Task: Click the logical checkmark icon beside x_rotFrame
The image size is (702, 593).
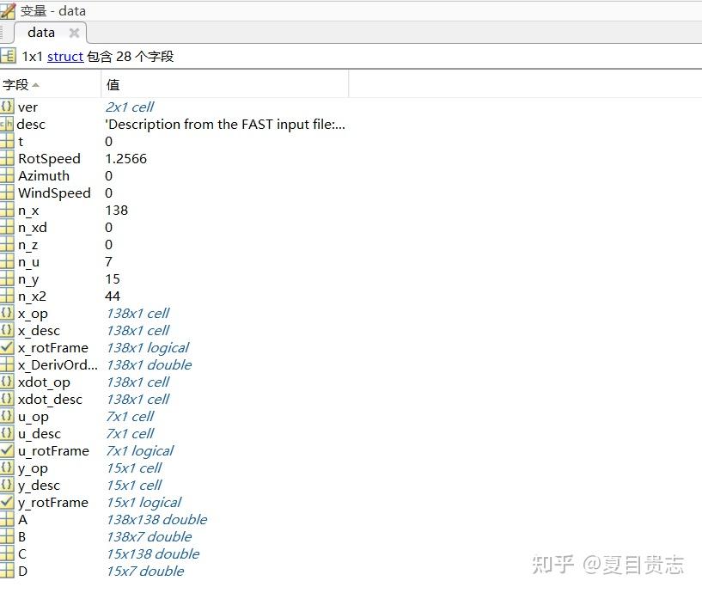Action: pos(8,347)
